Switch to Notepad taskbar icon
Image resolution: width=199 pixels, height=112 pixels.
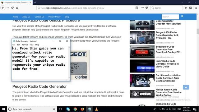(89, 109)
